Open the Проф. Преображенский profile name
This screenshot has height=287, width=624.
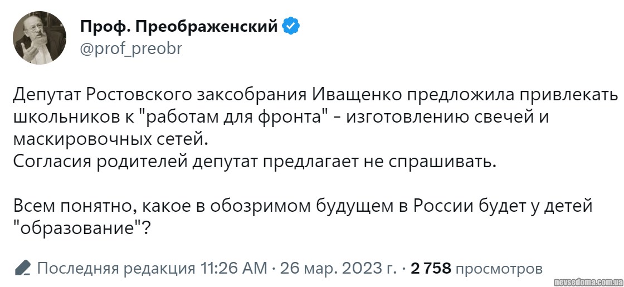[179, 26]
